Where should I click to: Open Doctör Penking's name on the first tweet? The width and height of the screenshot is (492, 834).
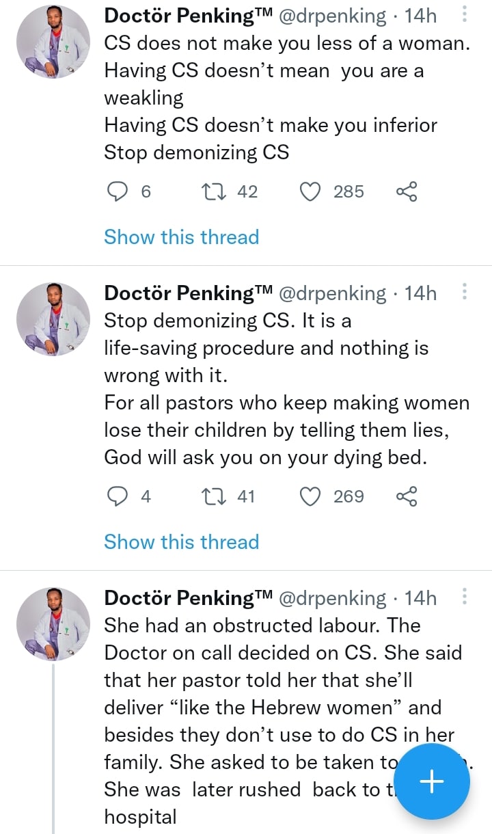coord(188,15)
